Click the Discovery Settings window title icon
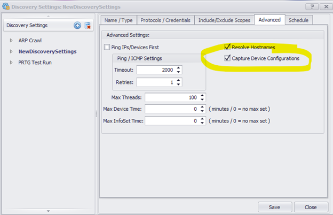 click(6, 6)
